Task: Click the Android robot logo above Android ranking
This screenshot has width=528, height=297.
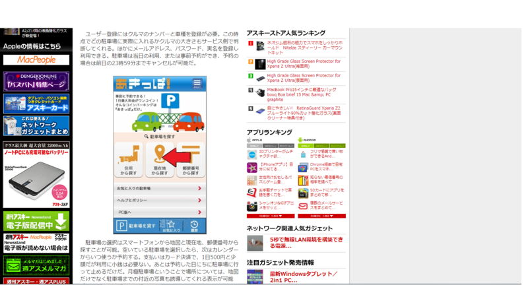Action: tap(300, 140)
